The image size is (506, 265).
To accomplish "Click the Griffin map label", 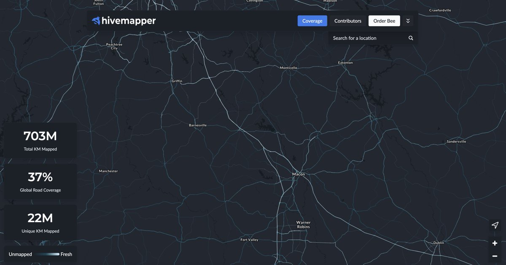I will 177,81.
